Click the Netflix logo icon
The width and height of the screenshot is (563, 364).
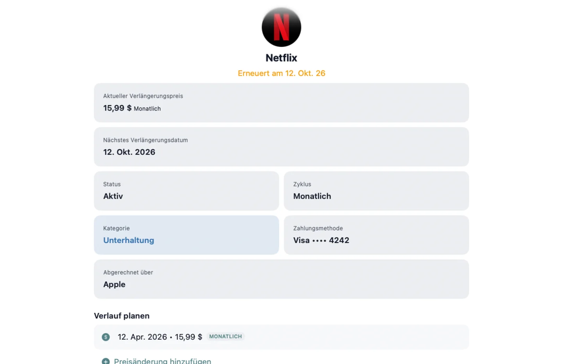281,27
